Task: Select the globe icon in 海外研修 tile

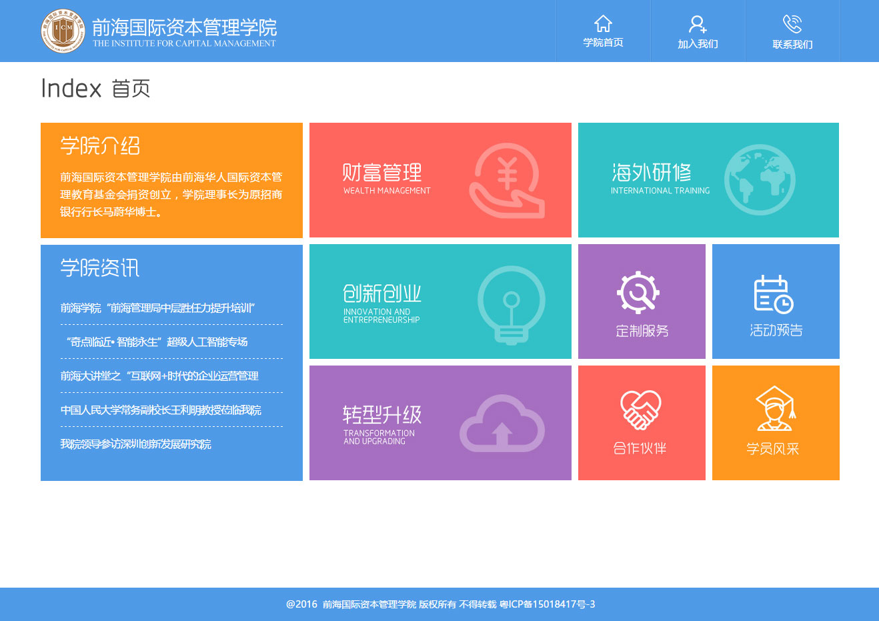Action: [x=760, y=180]
